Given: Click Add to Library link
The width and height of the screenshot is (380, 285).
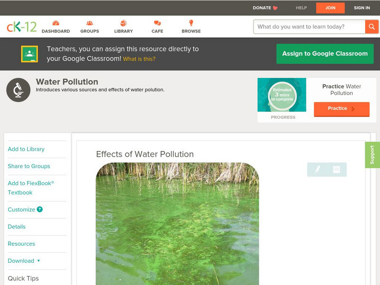Looking at the screenshot, I should coord(26,149).
